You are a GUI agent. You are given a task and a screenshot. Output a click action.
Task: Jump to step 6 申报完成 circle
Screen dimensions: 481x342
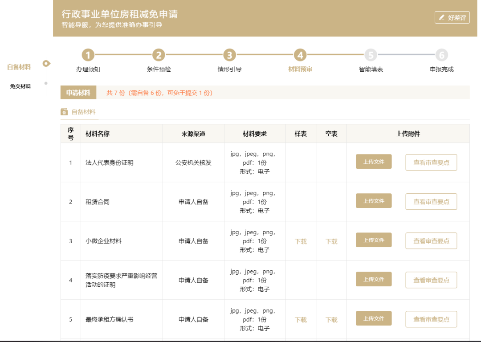[x=441, y=55]
